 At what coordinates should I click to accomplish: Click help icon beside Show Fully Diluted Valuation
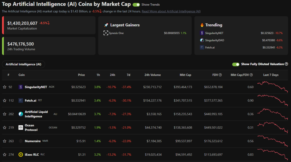coord(286,64)
